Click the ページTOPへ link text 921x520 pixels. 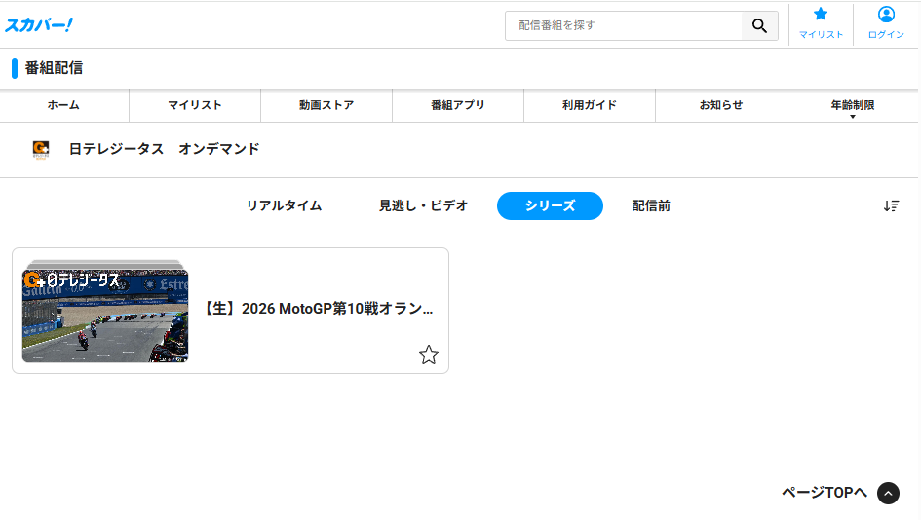pyautogui.click(x=825, y=493)
